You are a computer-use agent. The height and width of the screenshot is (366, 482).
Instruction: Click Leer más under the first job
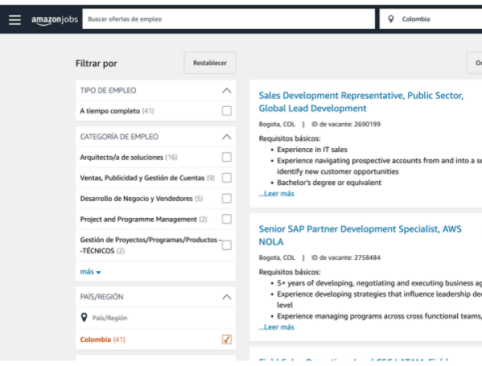pos(276,194)
